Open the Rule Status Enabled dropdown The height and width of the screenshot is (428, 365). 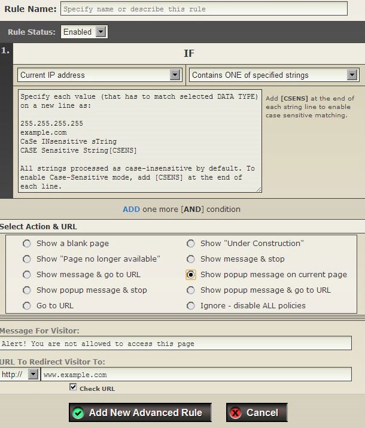click(84, 32)
